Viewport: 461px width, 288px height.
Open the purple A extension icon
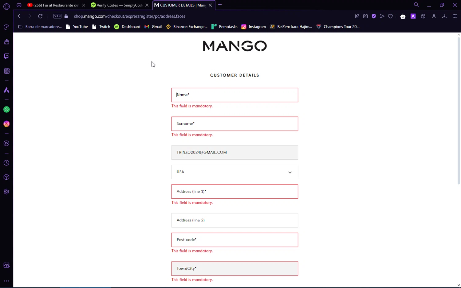413,16
